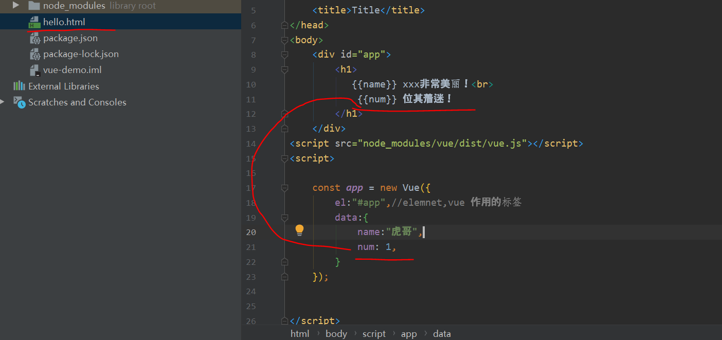Click line number 20 in the gutter
This screenshot has width=722, height=340.
coord(250,232)
